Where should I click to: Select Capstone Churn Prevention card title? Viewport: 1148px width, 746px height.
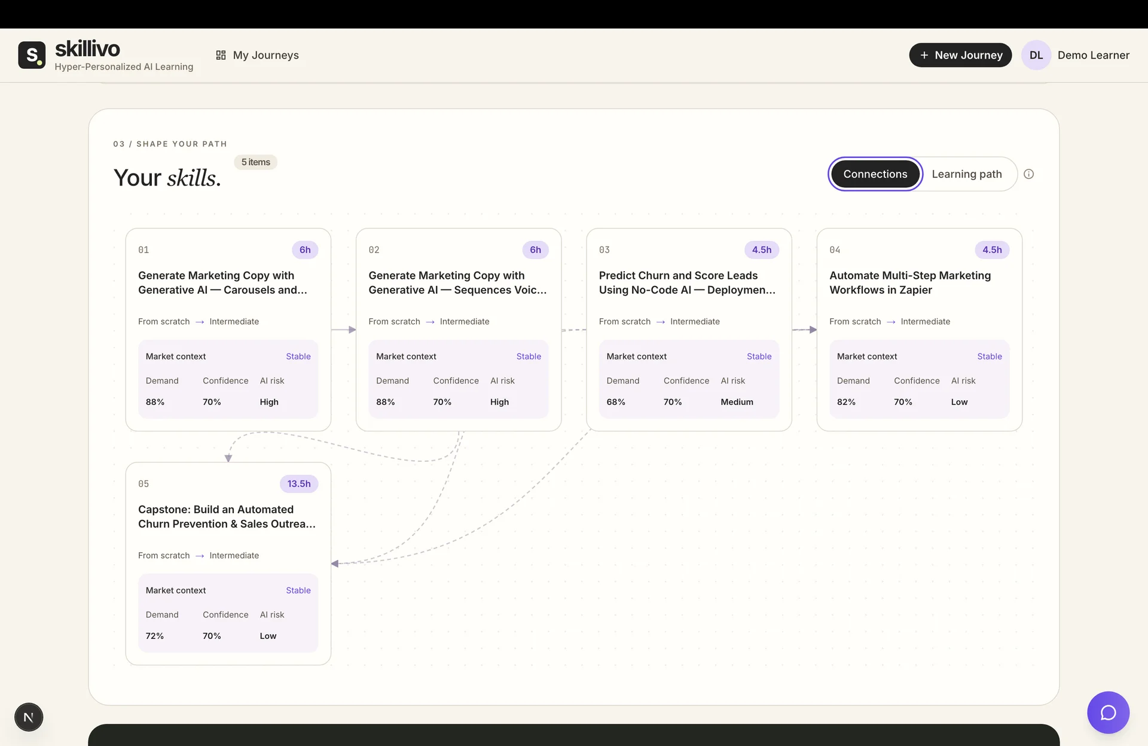point(227,516)
